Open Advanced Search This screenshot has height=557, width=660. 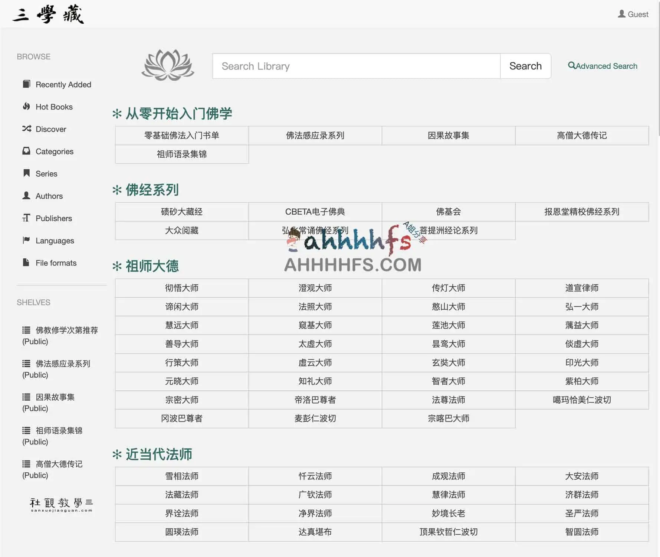(602, 66)
